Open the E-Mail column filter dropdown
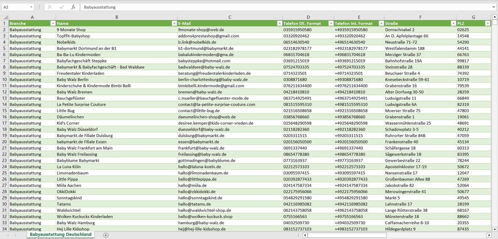 coord(279,23)
